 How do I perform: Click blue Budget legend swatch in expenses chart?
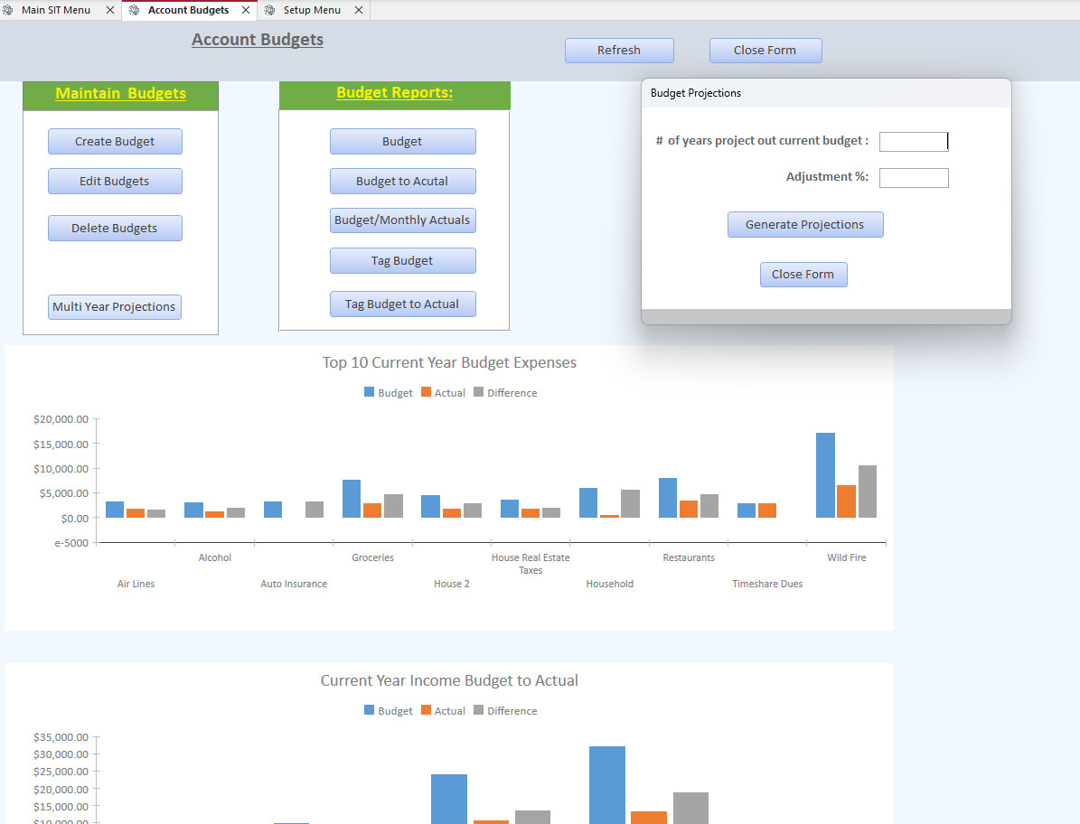pyautogui.click(x=369, y=392)
